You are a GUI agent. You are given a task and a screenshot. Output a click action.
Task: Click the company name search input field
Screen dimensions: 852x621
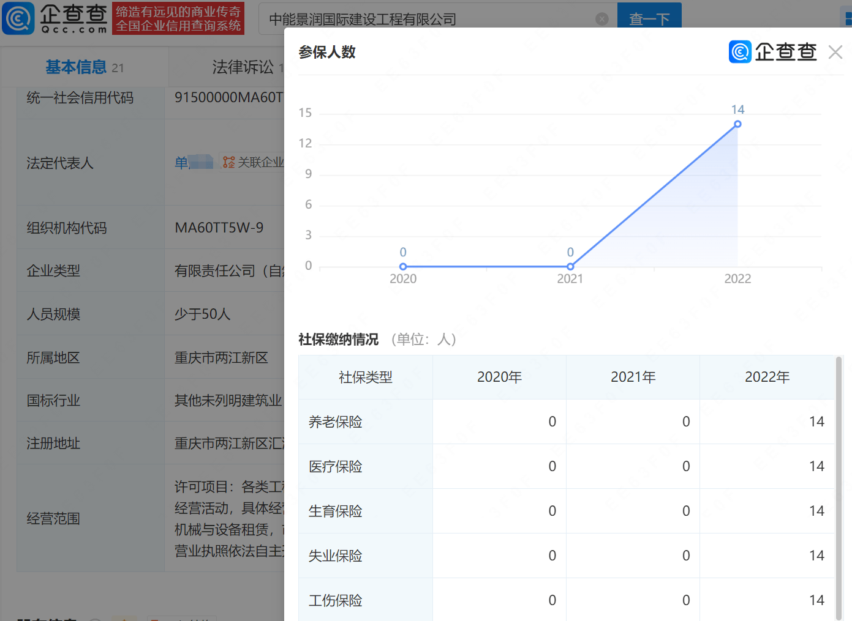(x=429, y=19)
